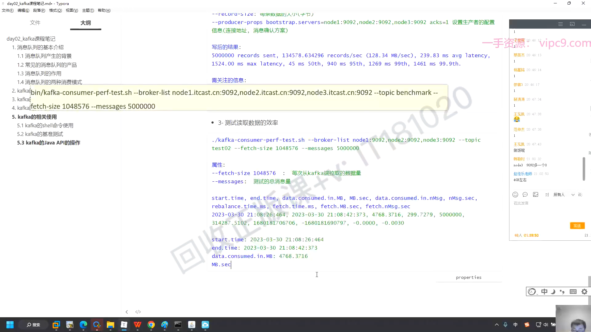Click the chat panel vertical scrollbar

coord(584,169)
